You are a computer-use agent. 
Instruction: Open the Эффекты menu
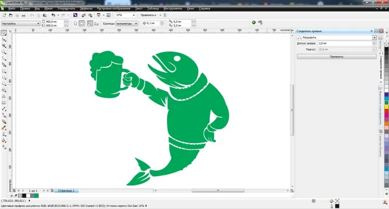coord(86,8)
